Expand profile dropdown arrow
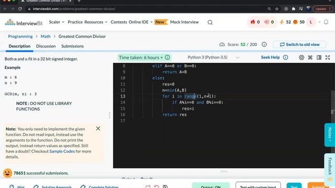Viewport: 335px width, 188px height. [319, 22]
